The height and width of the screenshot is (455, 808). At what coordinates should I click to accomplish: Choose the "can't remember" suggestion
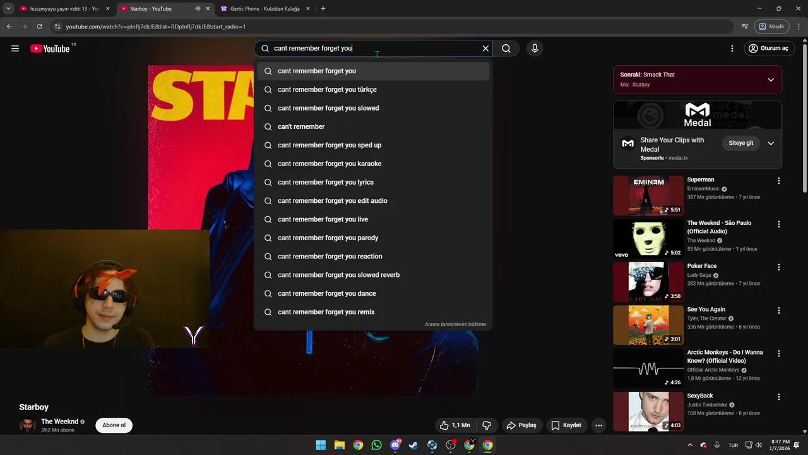pyautogui.click(x=373, y=126)
